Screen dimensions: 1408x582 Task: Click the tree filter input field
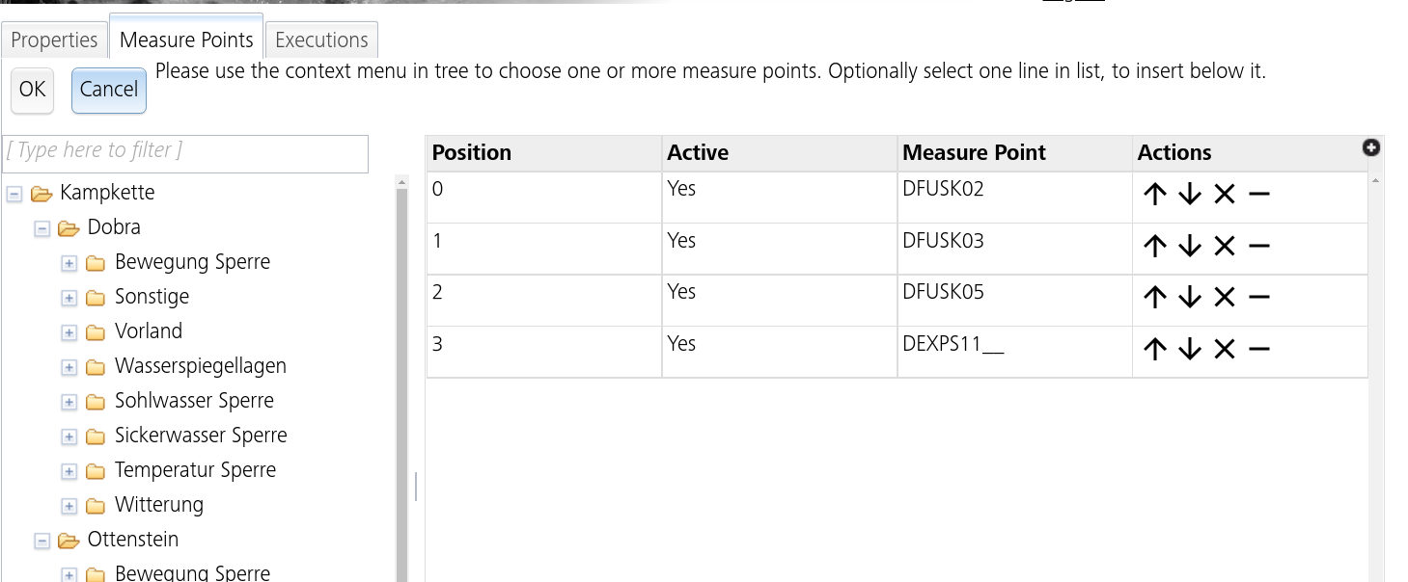coord(185,153)
